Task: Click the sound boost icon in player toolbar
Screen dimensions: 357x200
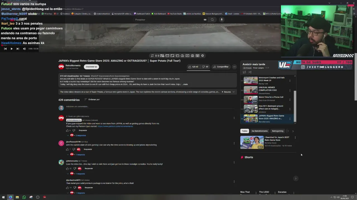Action: pos(157,56)
